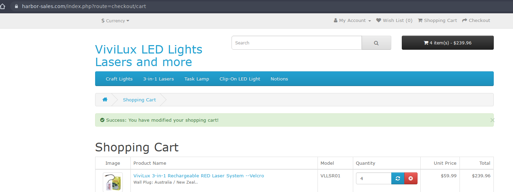Click the Shopping Cart top link
Viewport: 513px width, 192px height.
point(437,21)
